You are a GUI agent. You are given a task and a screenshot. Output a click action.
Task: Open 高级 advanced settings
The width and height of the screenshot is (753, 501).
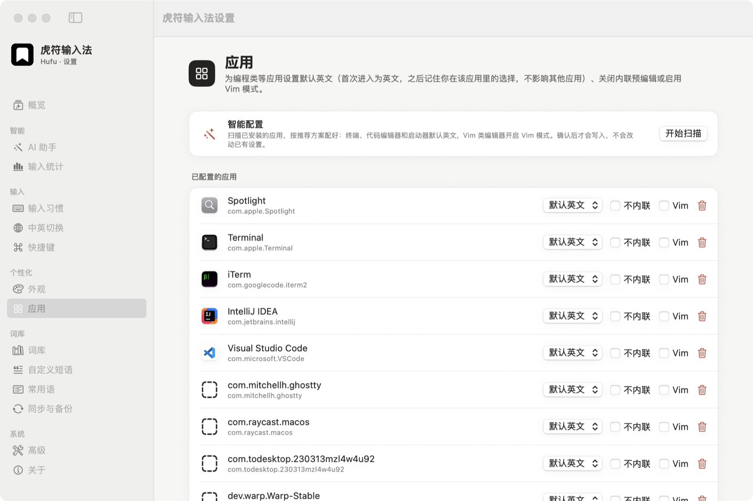pyautogui.click(x=77, y=451)
